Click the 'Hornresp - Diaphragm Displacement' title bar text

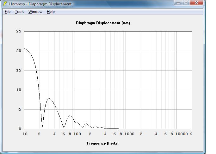pyautogui.click(x=40, y=4)
